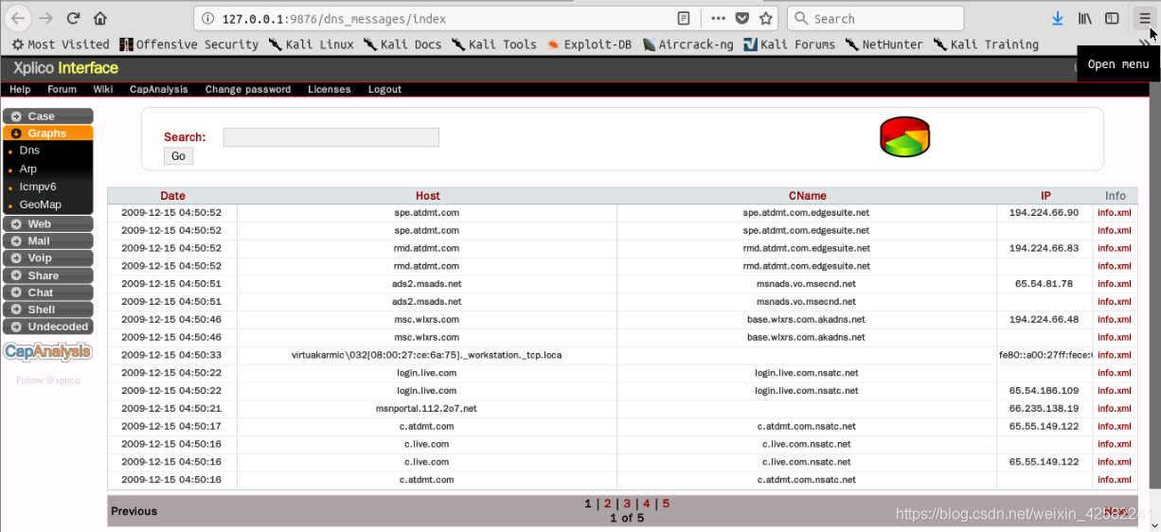Sort the table by CName column
The image size is (1161, 532).
click(807, 196)
